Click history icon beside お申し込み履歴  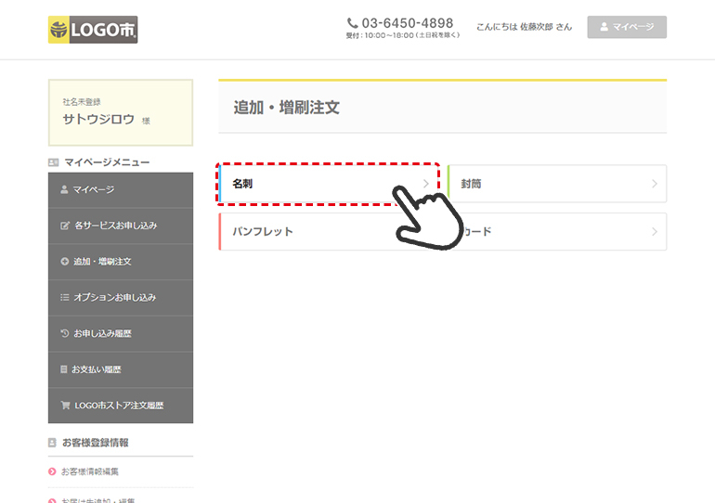(x=65, y=333)
